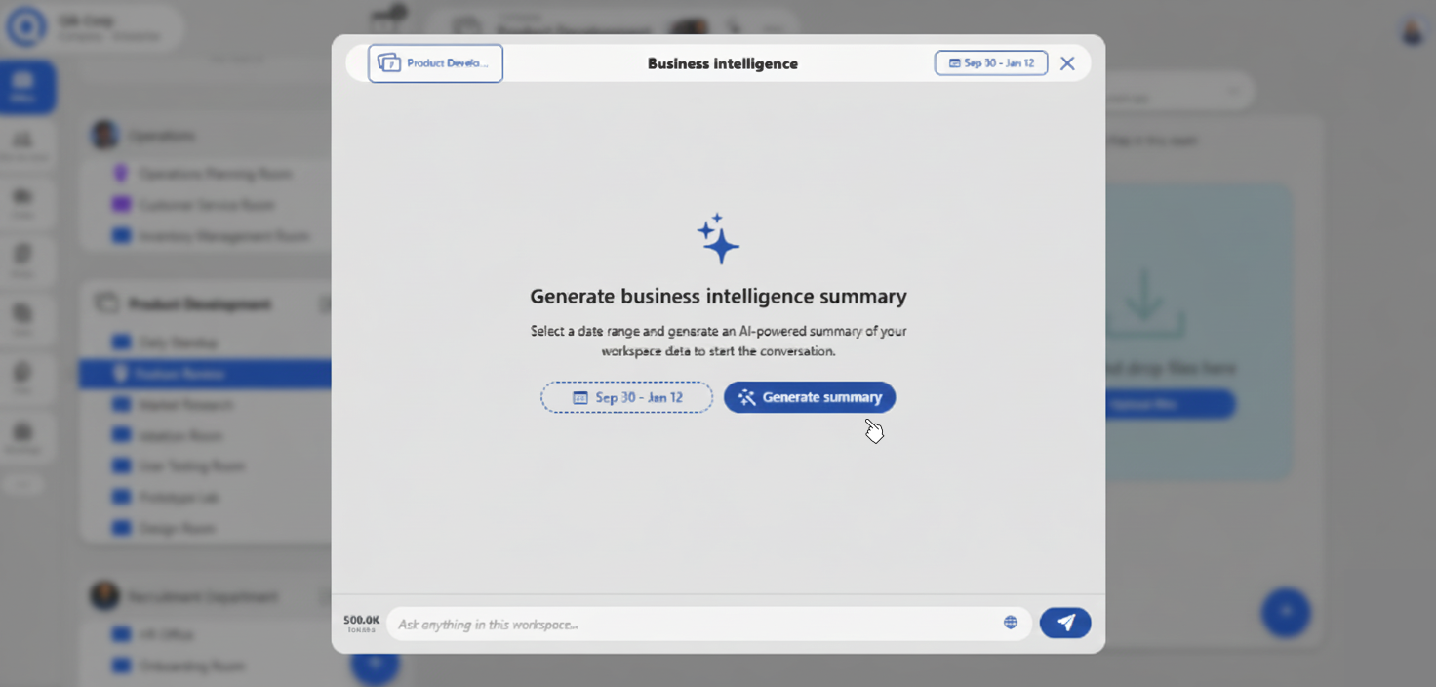Click the calendar icon in header date chip
This screenshot has height=687, width=1436.
954,63
